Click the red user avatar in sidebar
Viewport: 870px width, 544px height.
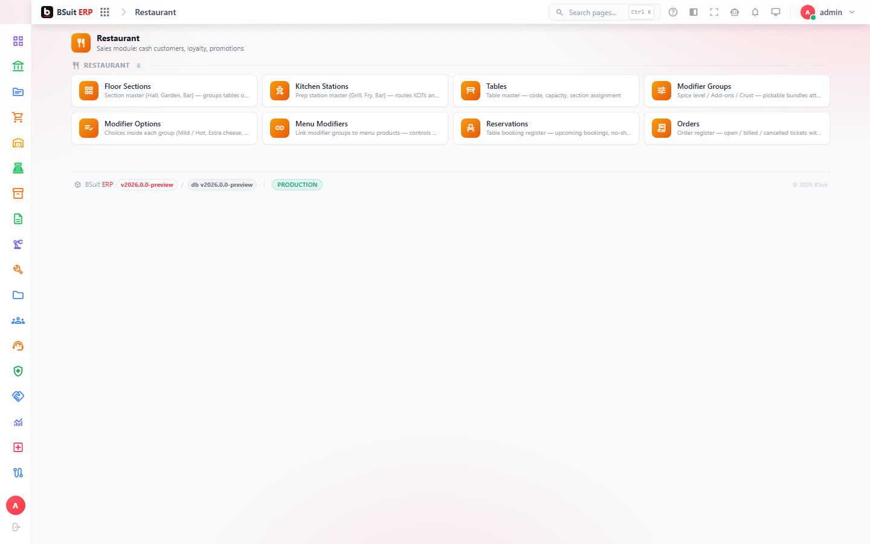point(16,505)
